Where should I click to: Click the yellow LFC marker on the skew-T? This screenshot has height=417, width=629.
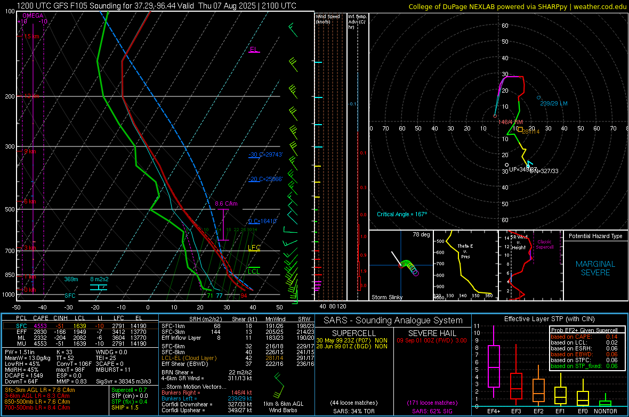click(254, 248)
